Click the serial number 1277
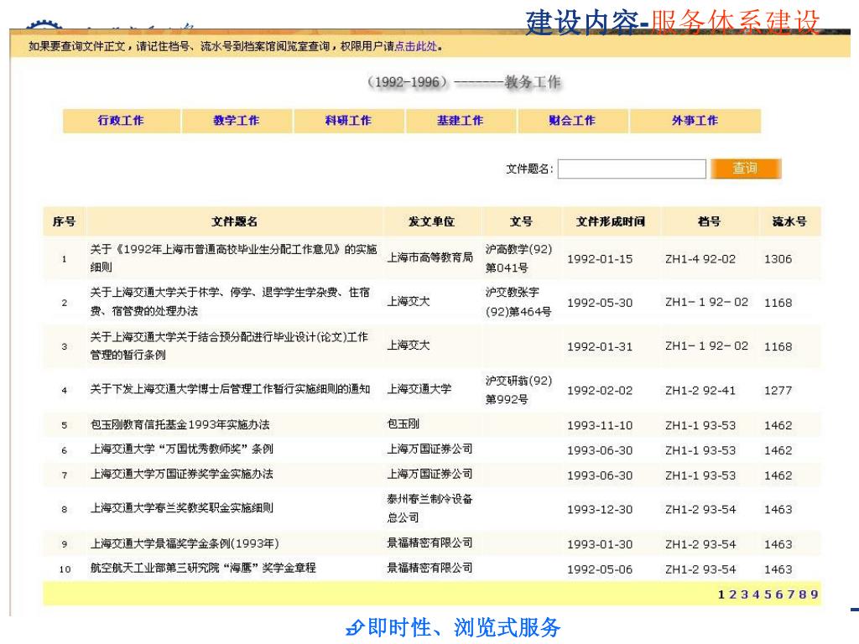The height and width of the screenshot is (644, 859). click(778, 391)
